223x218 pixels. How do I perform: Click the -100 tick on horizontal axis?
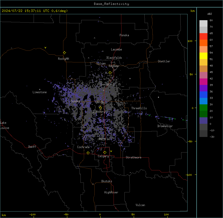(32, 214)
